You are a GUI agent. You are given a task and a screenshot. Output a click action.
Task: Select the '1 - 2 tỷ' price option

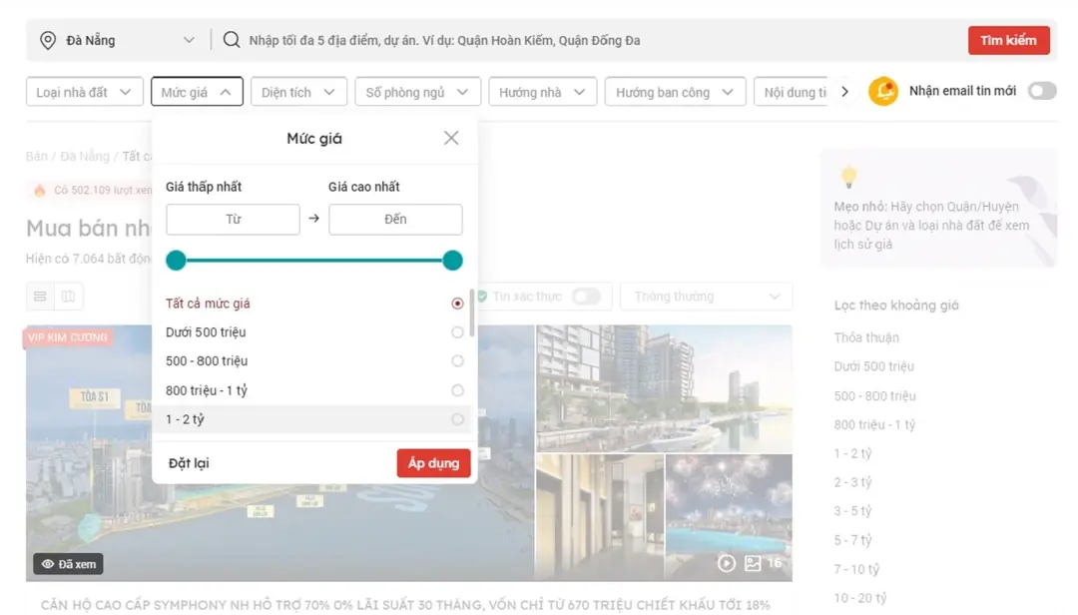[457, 419]
